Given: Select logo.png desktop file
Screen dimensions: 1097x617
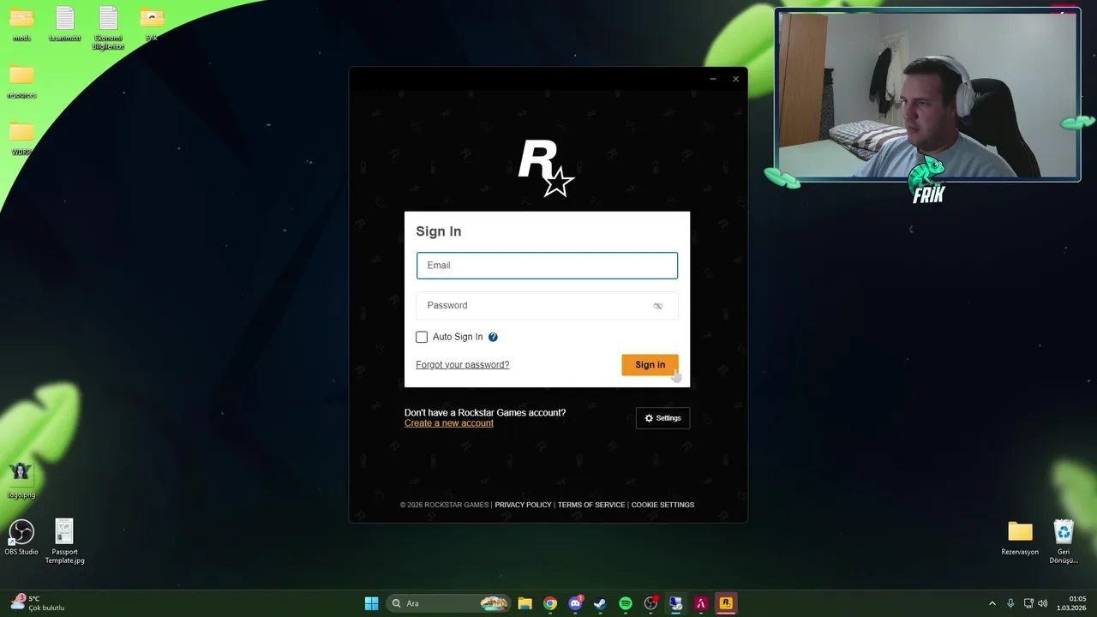Looking at the screenshot, I should 21,480.
